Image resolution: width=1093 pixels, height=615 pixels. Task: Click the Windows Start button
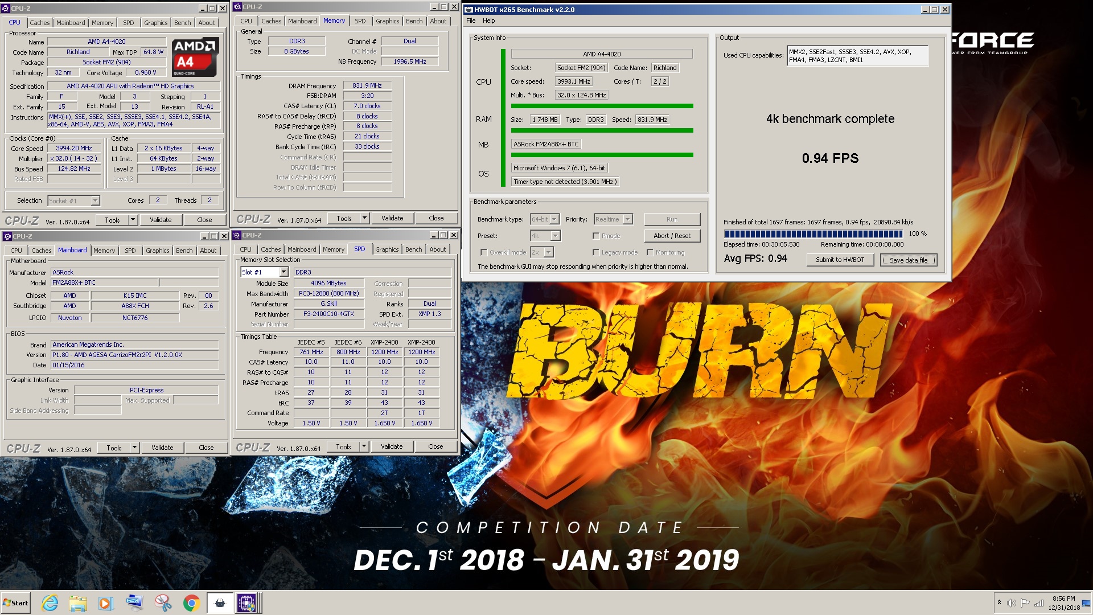pos(15,603)
